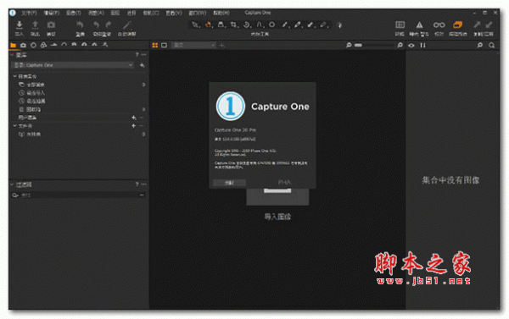Select the gradient mask brush tool
Screen dimensions: 509x319
[x=310, y=25]
